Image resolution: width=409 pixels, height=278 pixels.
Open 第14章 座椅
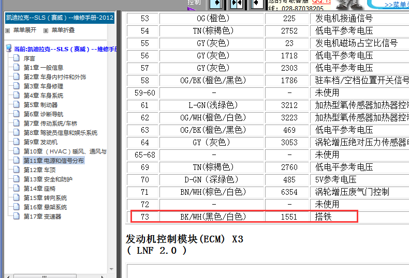tap(39, 189)
